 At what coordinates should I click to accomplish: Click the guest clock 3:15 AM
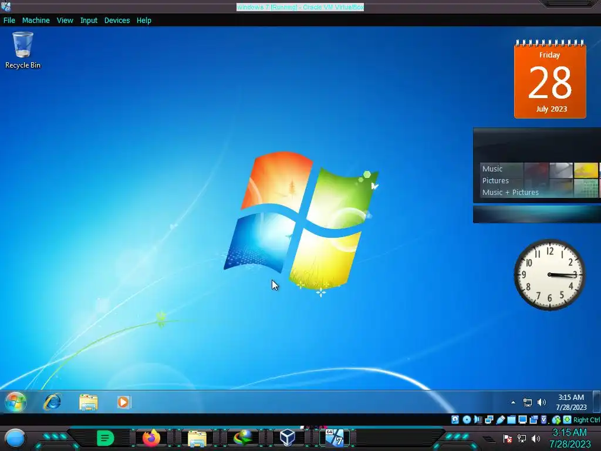point(570,398)
